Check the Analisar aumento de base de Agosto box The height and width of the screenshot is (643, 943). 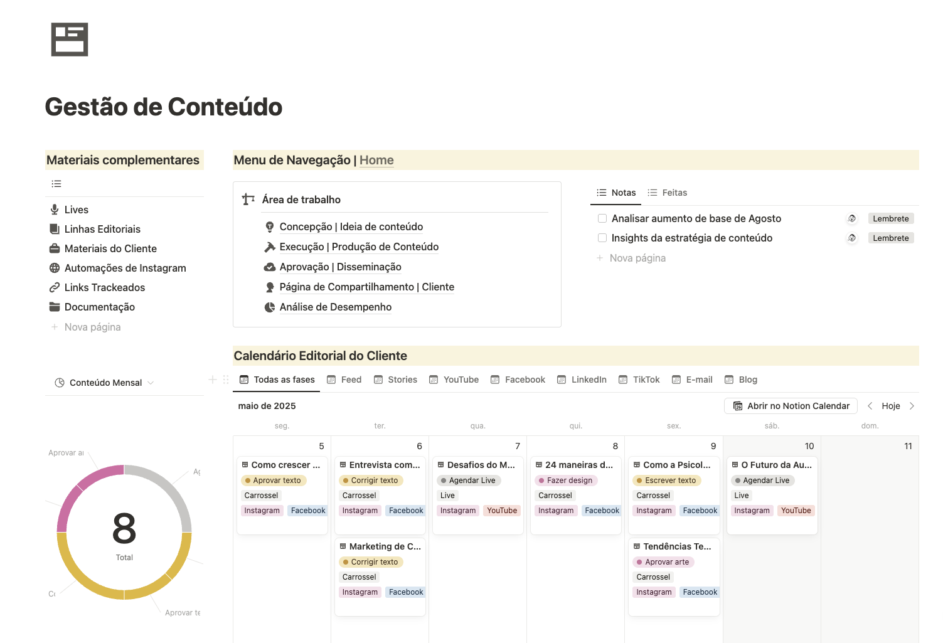click(x=602, y=218)
